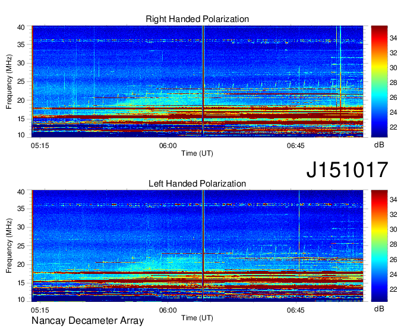Click the 'Right Handed Polarization' plot title
This screenshot has height=328, width=404.
coord(197,19)
